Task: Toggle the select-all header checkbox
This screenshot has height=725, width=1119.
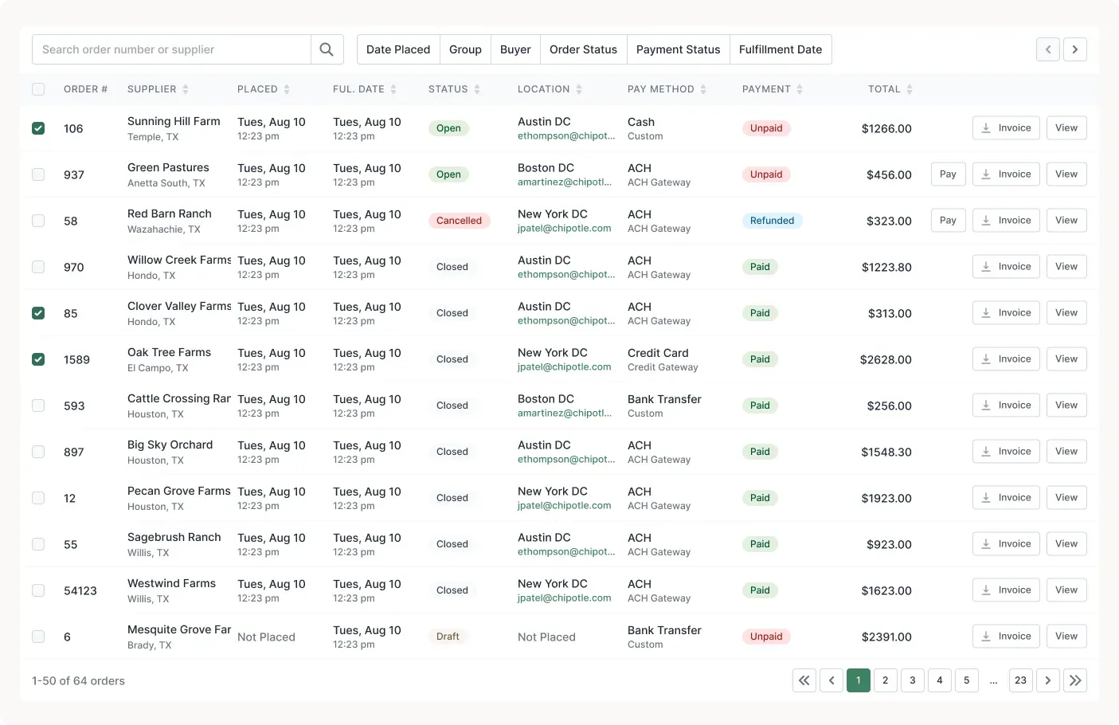Action: tap(38, 89)
